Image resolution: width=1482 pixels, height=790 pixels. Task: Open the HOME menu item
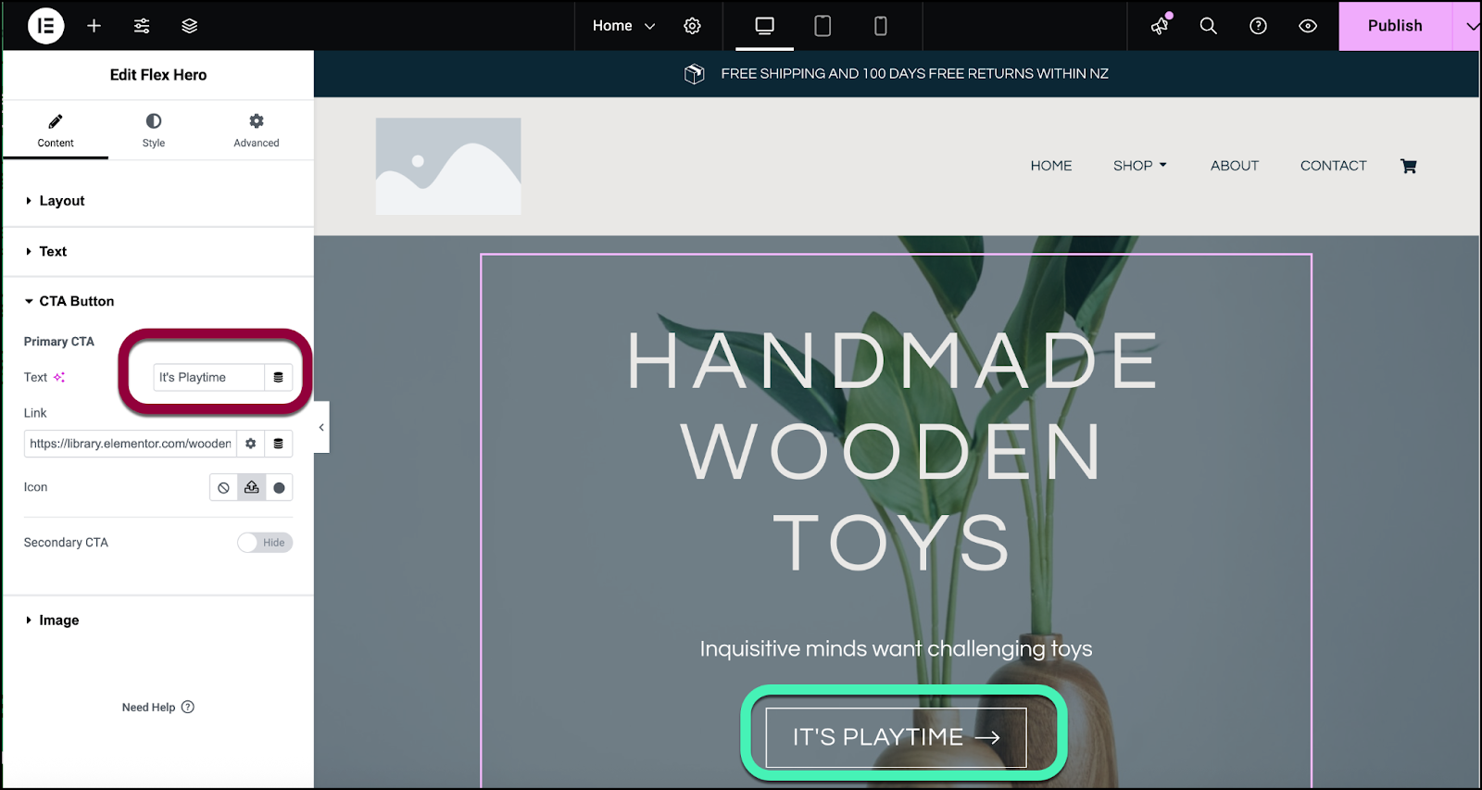[1051, 166]
